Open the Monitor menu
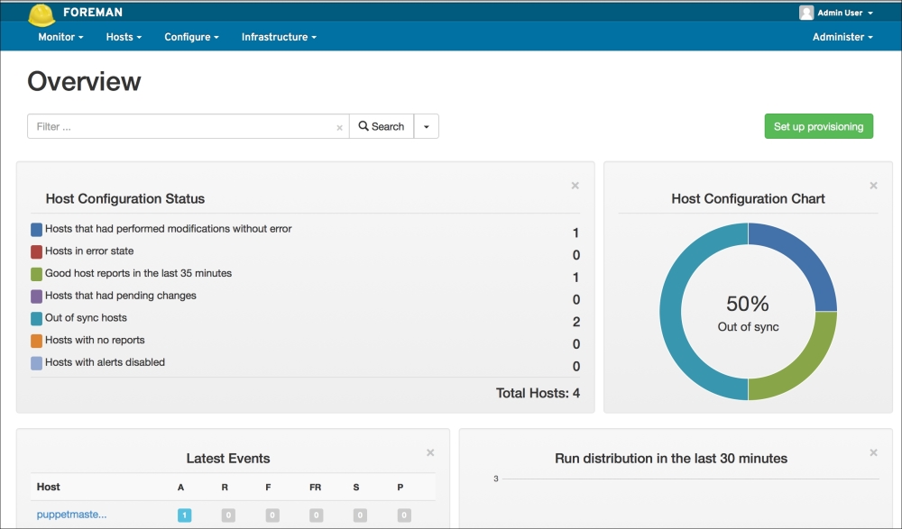 [x=60, y=37]
